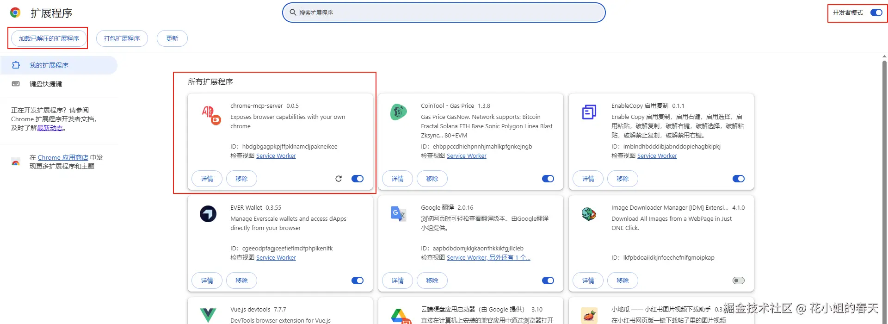This screenshot has height=324, width=888.
Task: Click the EVER Wallet extension icon
Action: (208, 214)
